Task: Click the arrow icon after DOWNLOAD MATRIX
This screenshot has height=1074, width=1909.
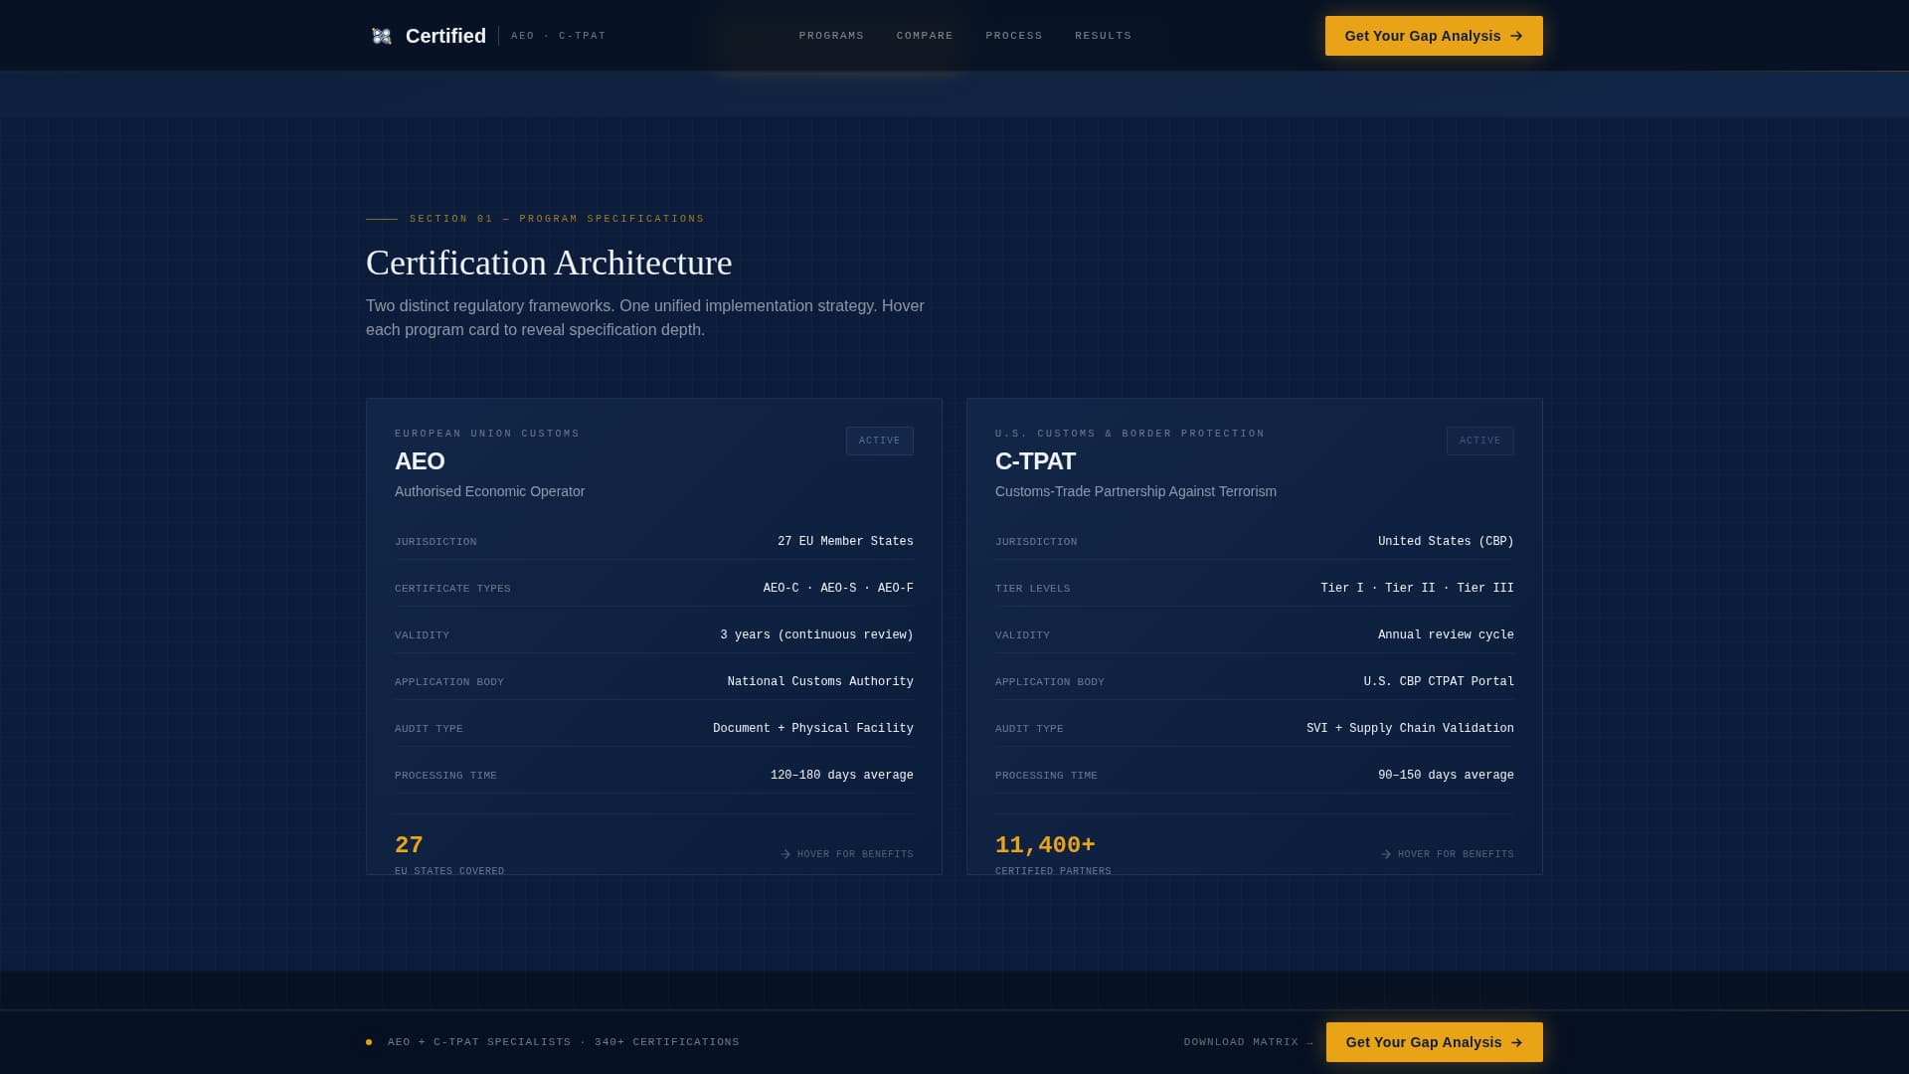Action: pyautogui.click(x=1308, y=1042)
